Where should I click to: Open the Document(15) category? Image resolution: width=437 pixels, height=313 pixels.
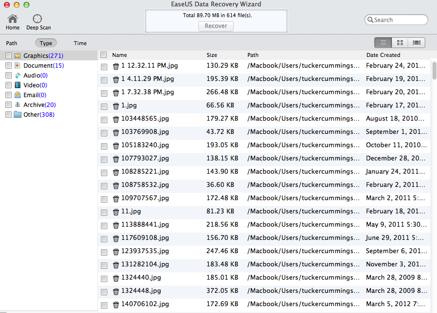point(44,66)
